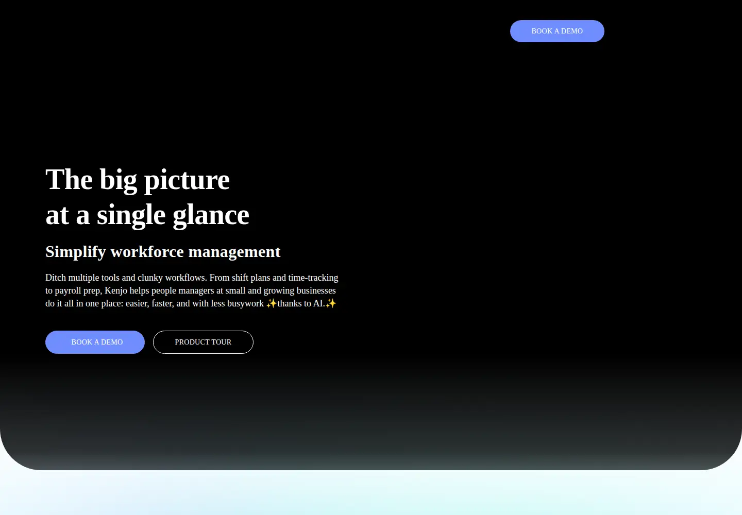
Task: Click the heading 'The big picture'
Action: click(138, 180)
